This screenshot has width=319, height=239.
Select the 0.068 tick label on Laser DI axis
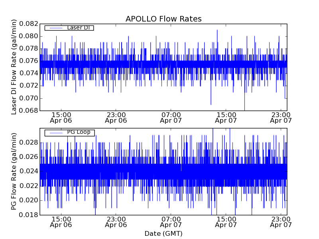click(x=29, y=111)
